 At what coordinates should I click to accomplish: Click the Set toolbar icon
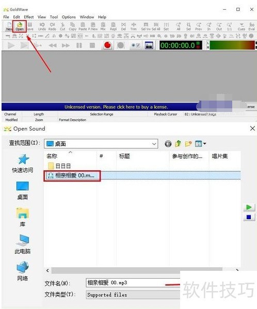coord(166,26)
